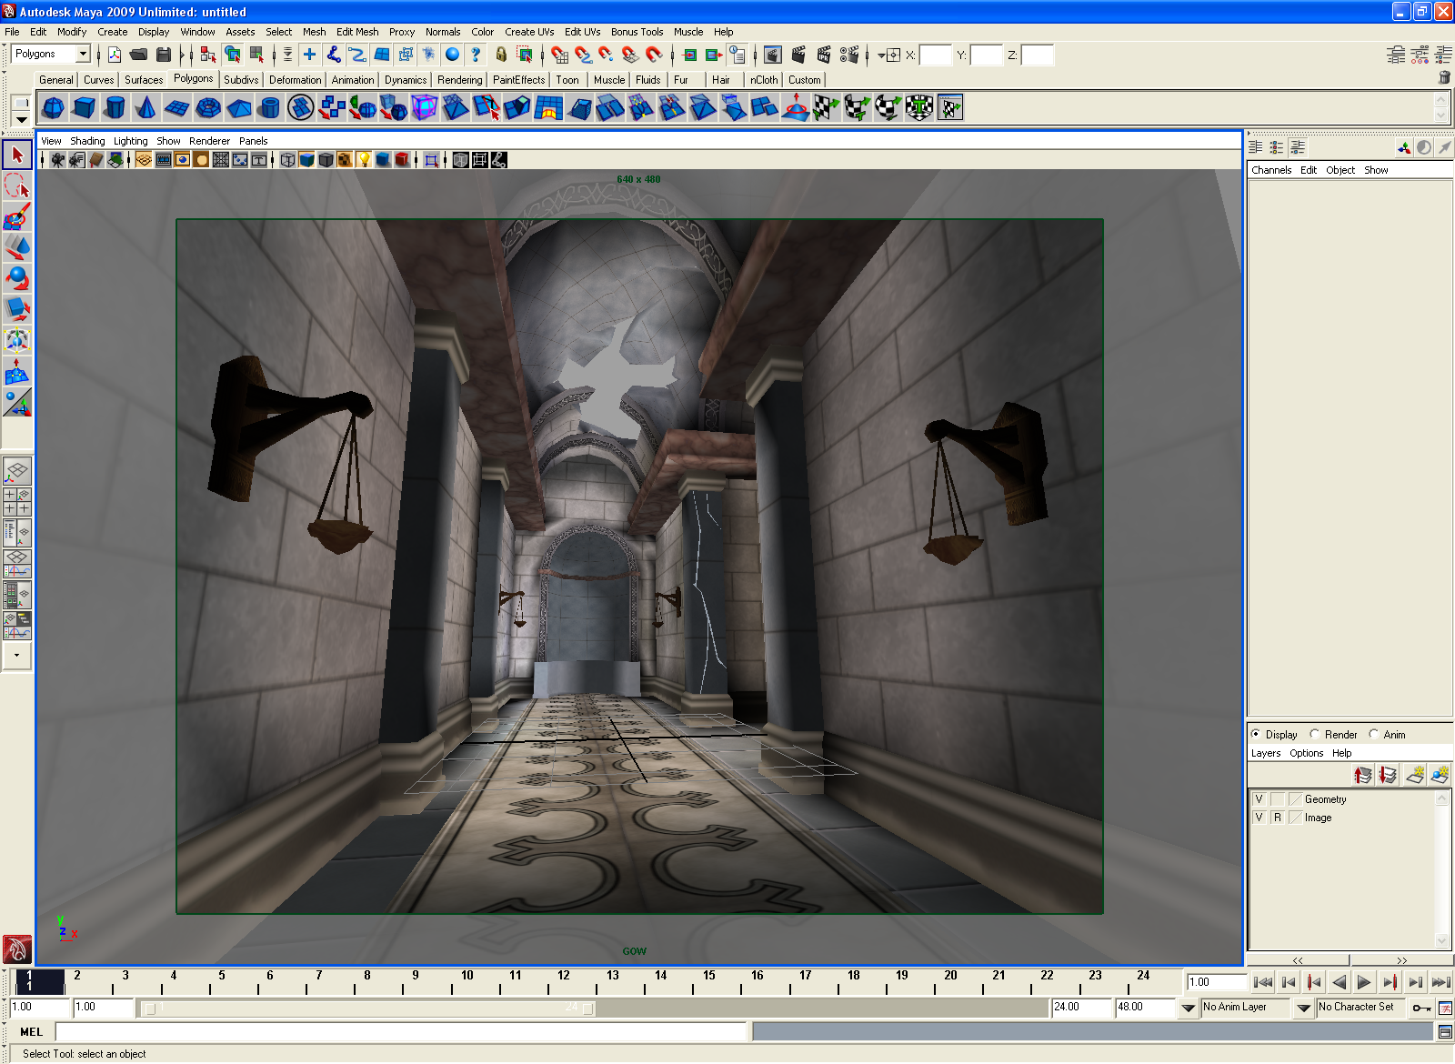
Task: Open the No Character Set dropdown arrow
Action: click(x=1303, y=1008)
